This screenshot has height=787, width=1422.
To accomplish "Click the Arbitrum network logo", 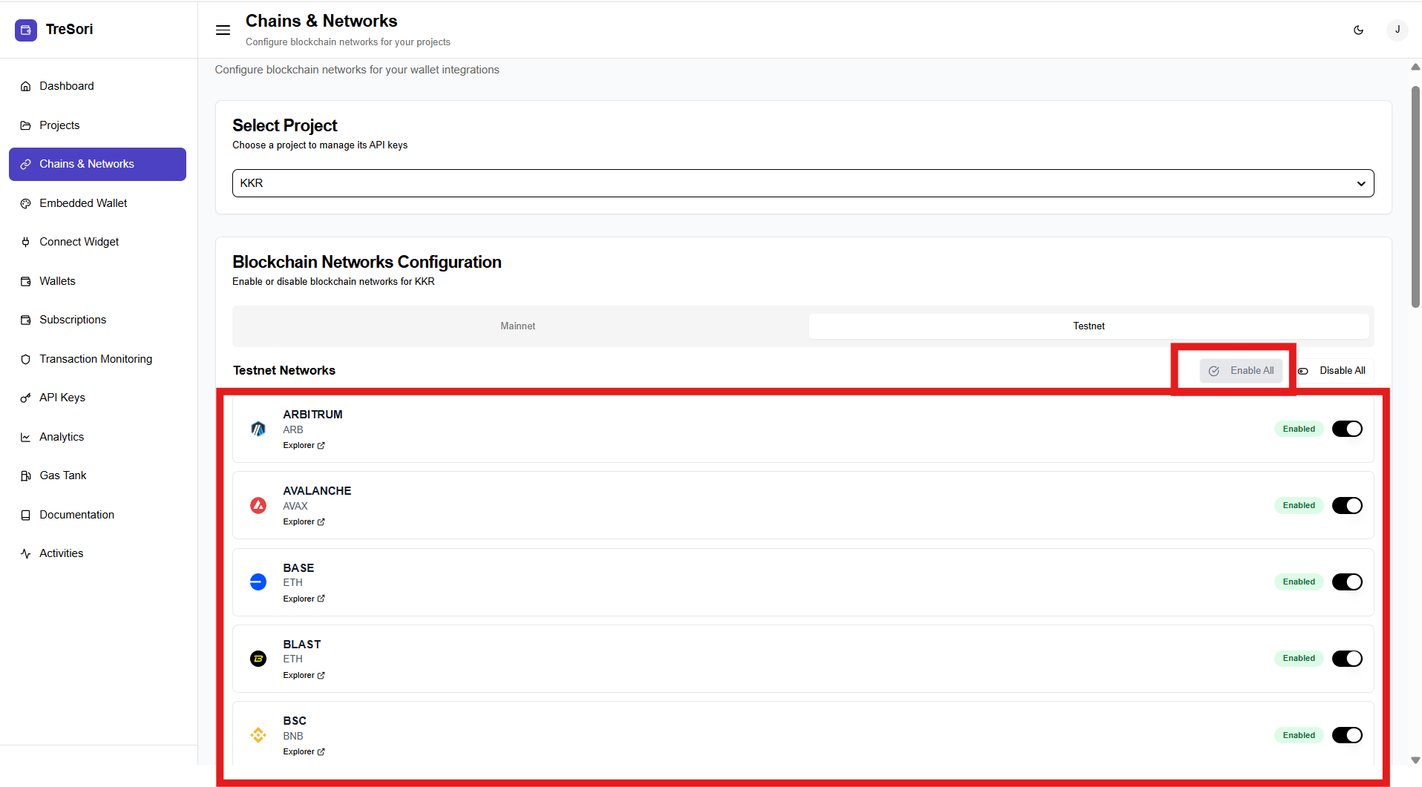I will 258,429.
